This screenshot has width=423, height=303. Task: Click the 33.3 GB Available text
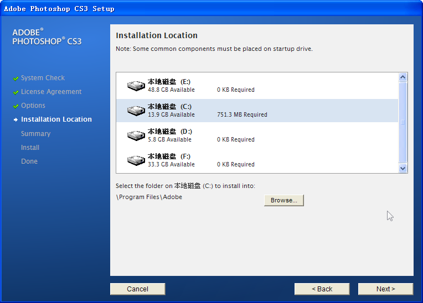[x=171, y=164]
